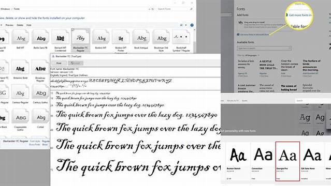Viewport: 331px width, 186px height.
Task: Toggle the Blackadder ITC item checkbox
Action: 73,29
